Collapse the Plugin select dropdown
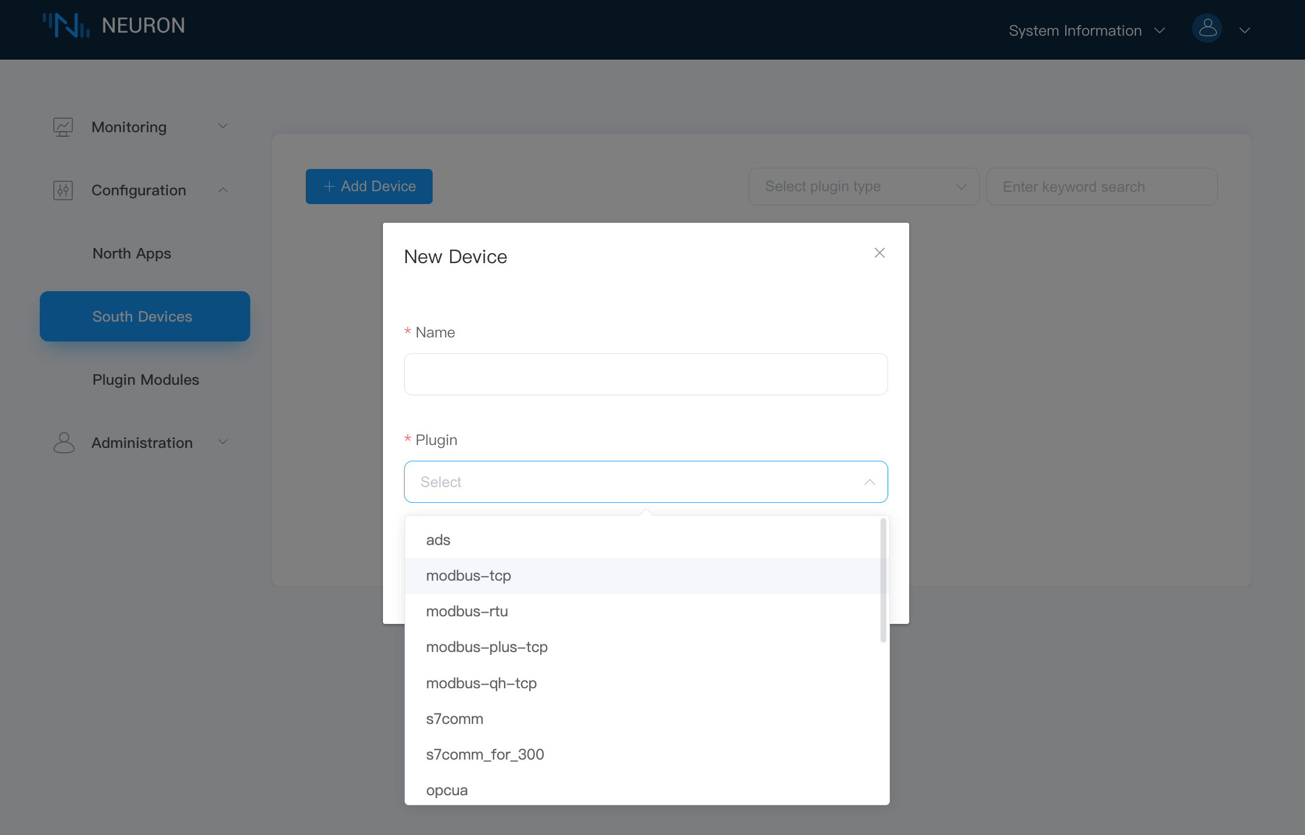The image size is (1305, 835). 869,482
